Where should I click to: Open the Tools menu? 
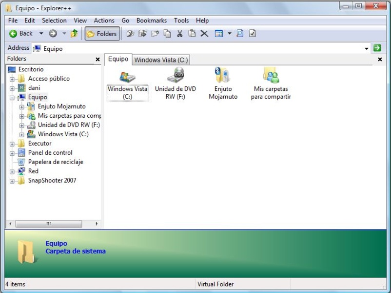click(x=181, y=21)
